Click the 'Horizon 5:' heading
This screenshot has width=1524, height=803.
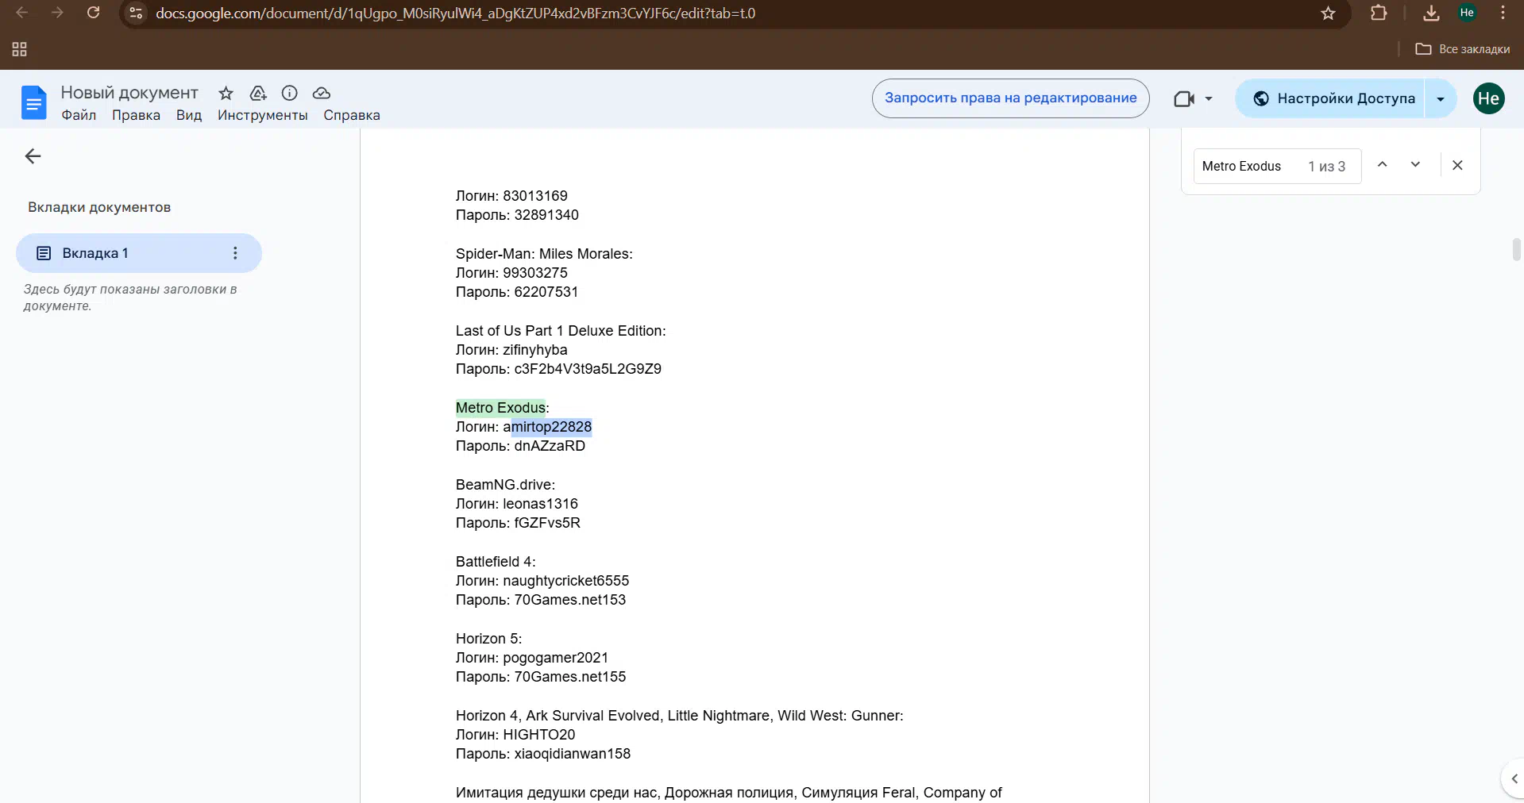click(x=488, y=639)
